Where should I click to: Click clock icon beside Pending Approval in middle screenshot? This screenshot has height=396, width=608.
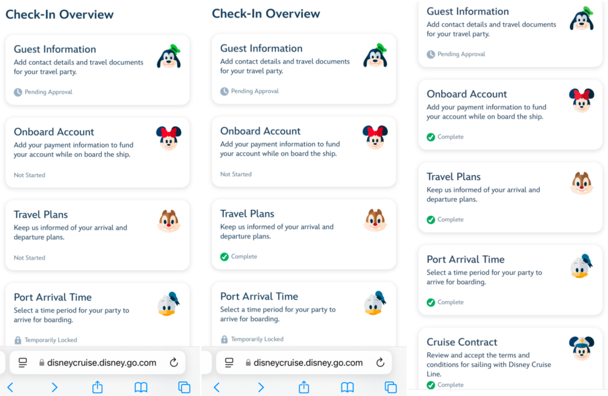(224, 91)
